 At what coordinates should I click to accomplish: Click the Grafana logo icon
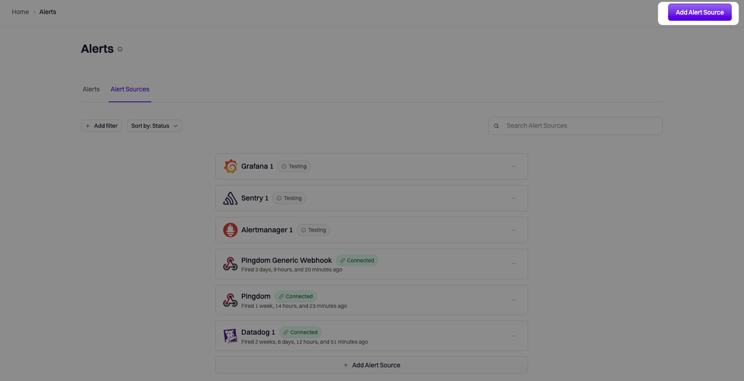tap(230, 166)
